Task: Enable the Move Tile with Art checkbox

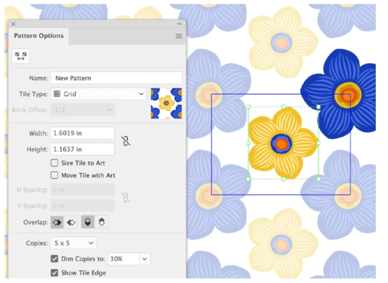Action: pos(54,175)
